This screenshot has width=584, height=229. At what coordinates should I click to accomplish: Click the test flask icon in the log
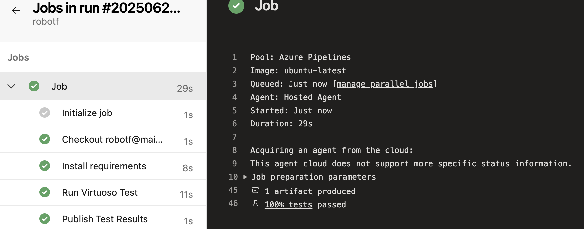pos(255,204)
